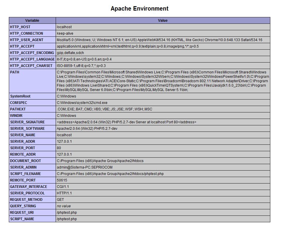The width and height of the screenshot is (303, 229).
Task: Click the GATEWAY_INTERFACE variable name
Action: 29,187
